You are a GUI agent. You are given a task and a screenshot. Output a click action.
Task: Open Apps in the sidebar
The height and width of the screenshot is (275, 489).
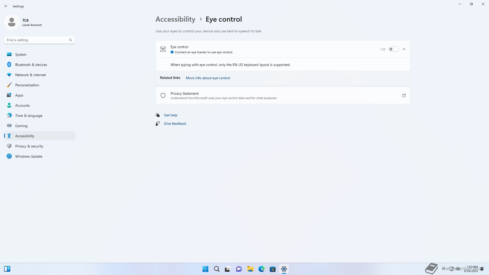40,95
